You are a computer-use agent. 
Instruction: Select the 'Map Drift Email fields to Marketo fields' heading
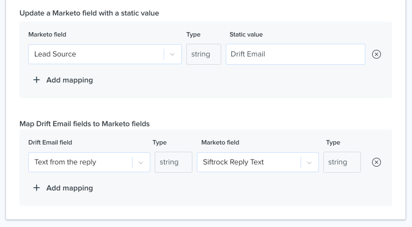coord(84,124)
